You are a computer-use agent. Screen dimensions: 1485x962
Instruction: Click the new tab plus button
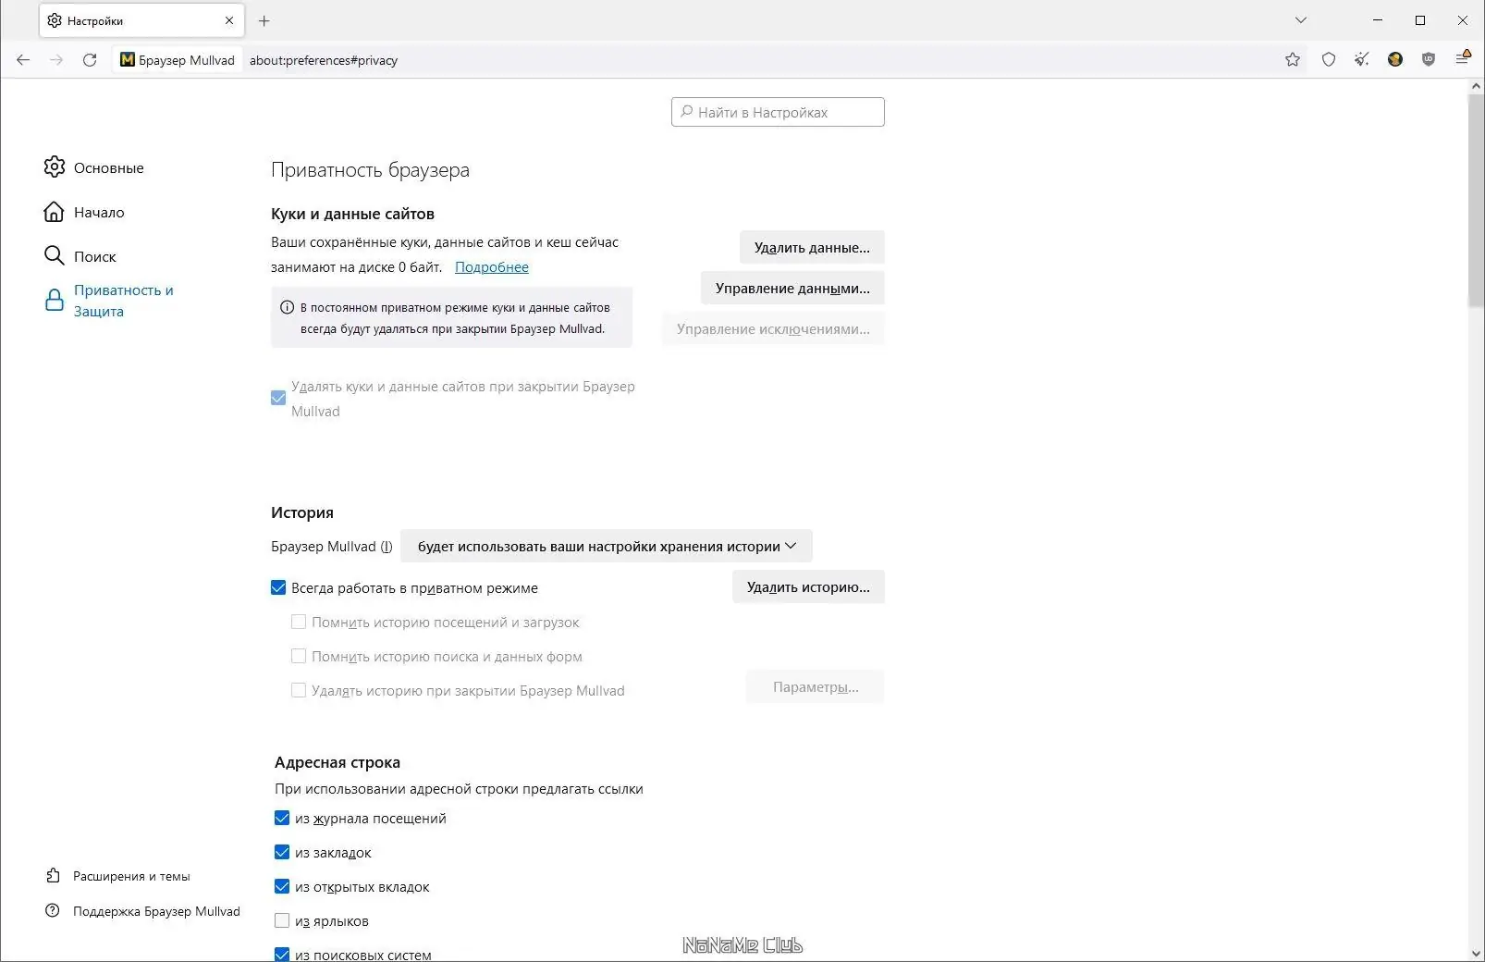coord(264,20)
